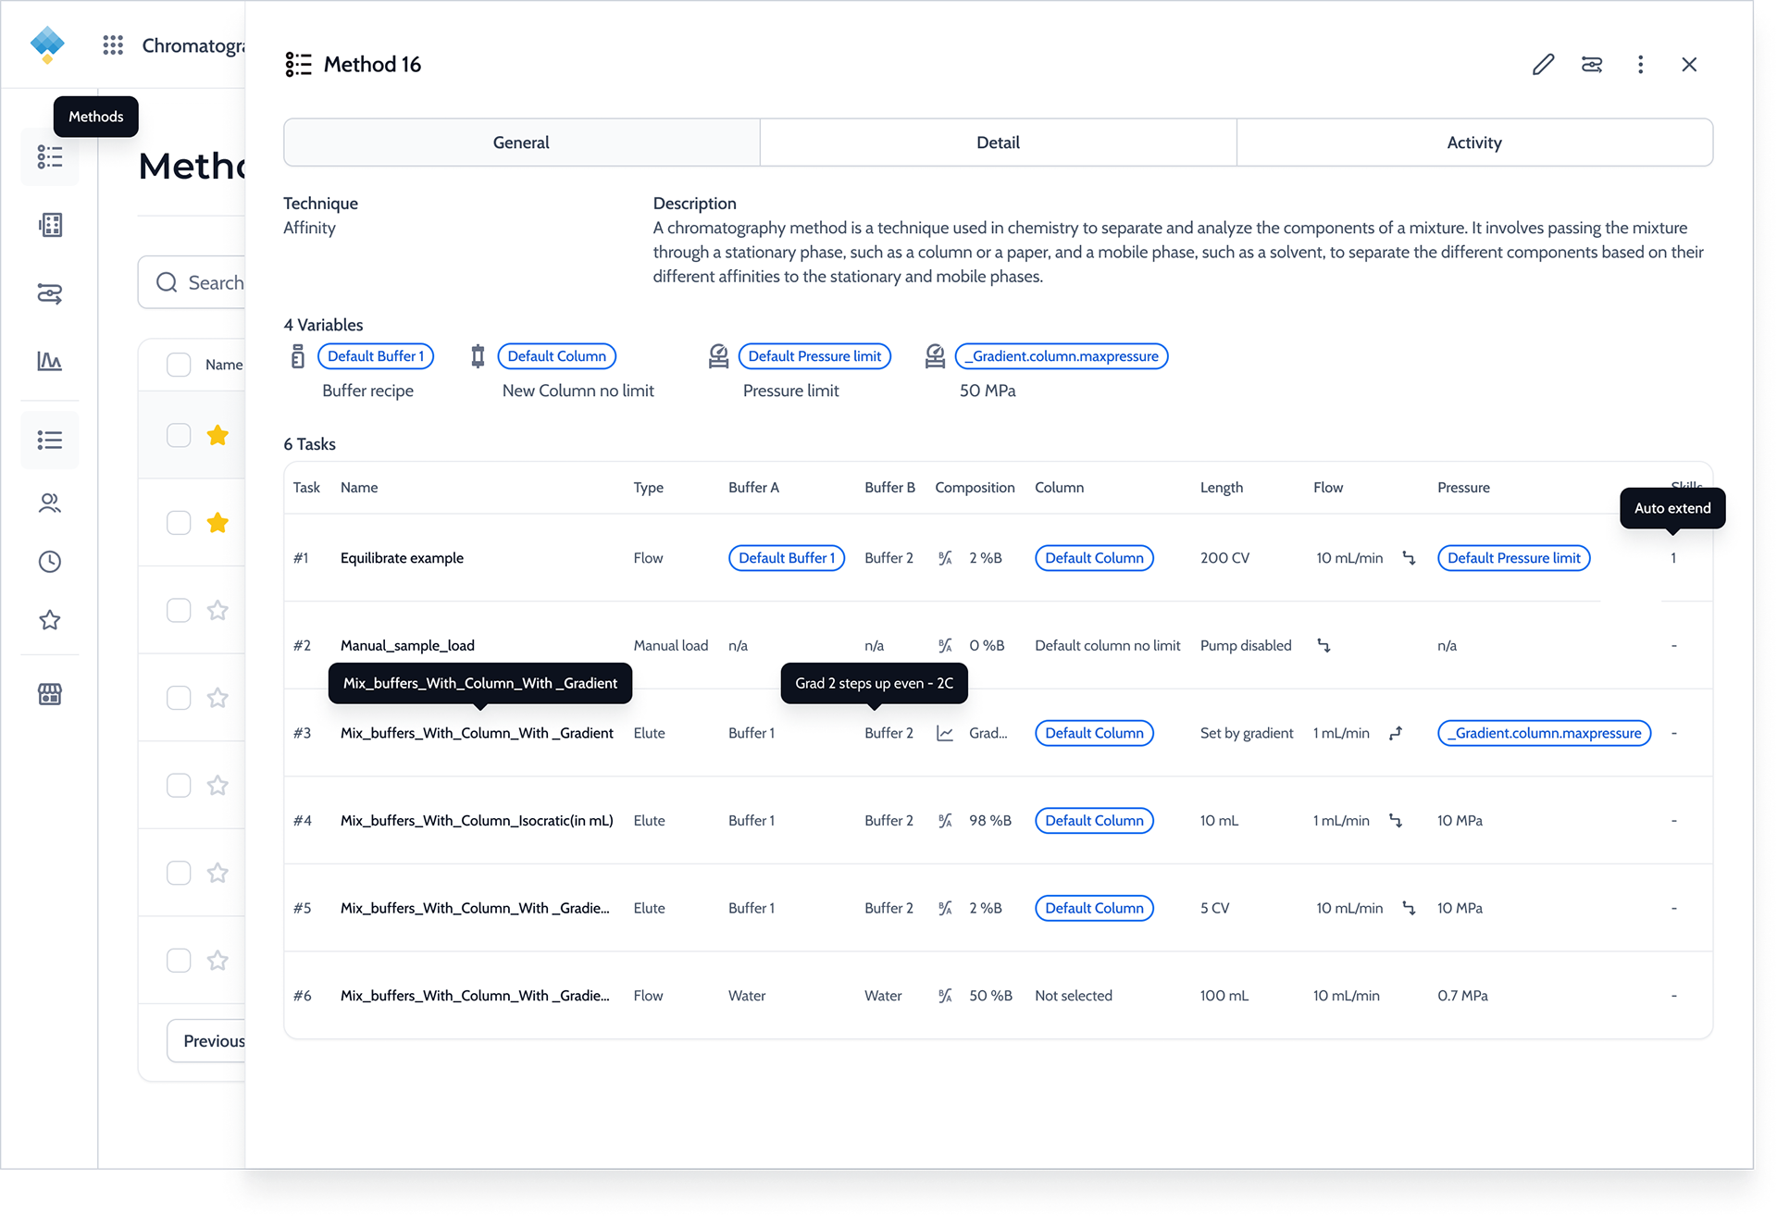Open favorites star in sidebar
This screenshot has width=1777, height=1217.
click(x=50, y=620)
